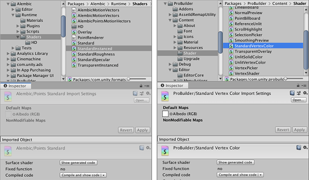Click Revert button in ProBuilder Inspector
Image resolution: width=309 pixels, height=180 pixels.
(283, 129)
